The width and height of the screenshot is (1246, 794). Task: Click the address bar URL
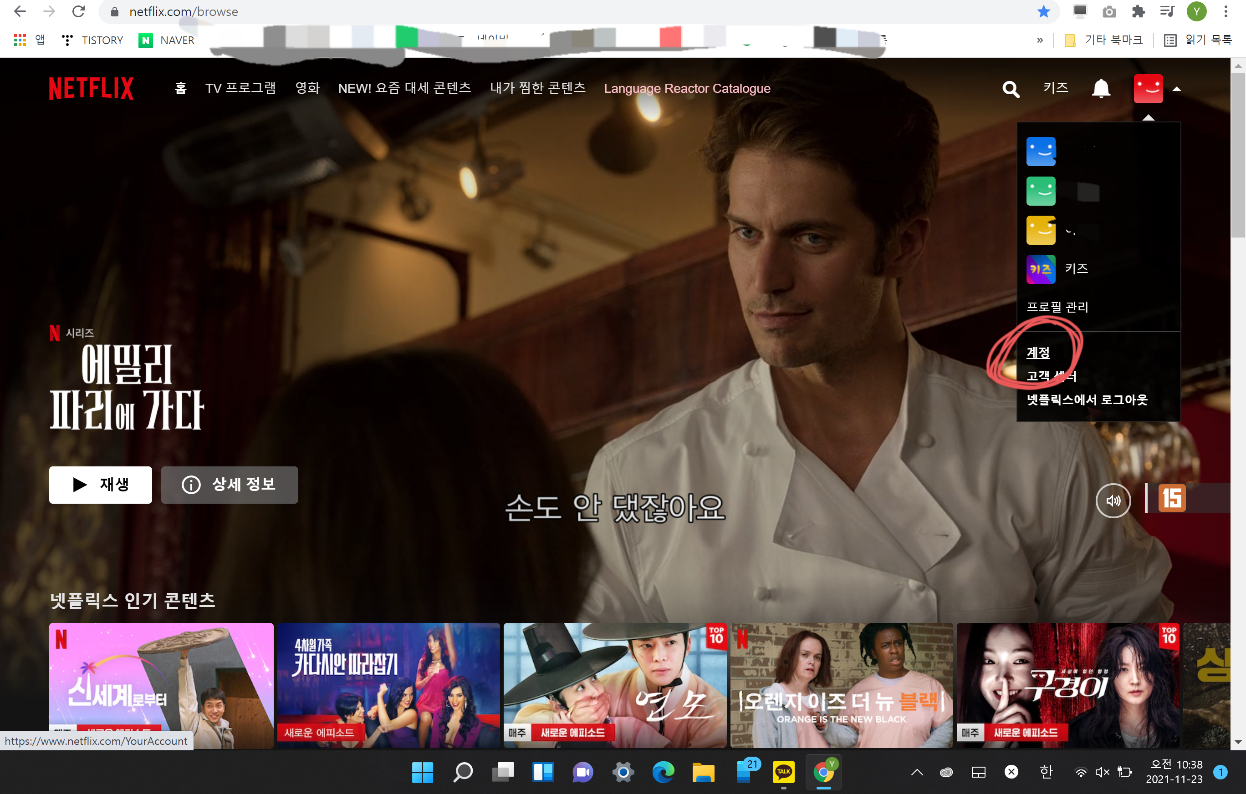coord(183,12)
